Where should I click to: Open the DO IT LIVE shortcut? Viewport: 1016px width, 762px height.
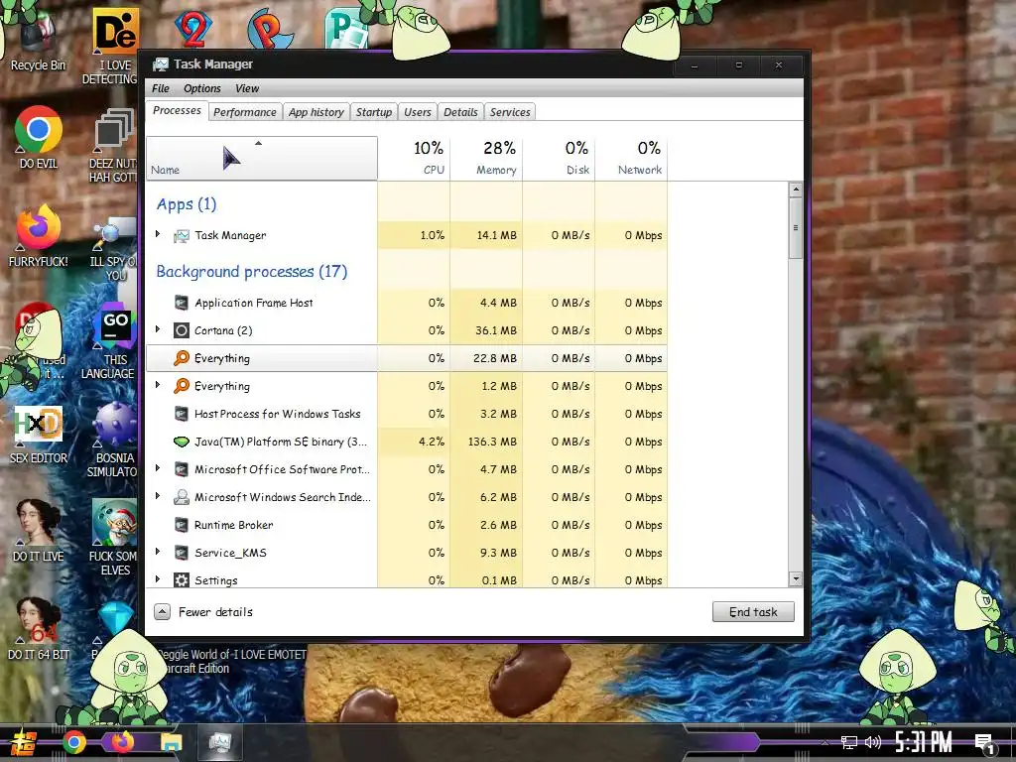[x=39, y=530]
